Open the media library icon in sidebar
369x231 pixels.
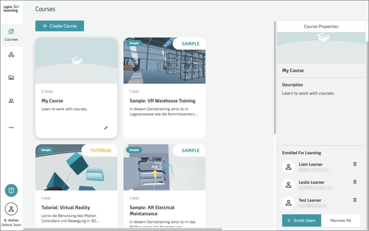pos(11,78)
